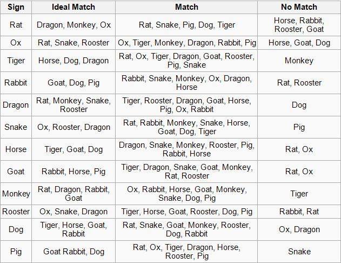This screenshot has height=263, width=341.
Task: Select the Horse sign cell
Action: 16,149
